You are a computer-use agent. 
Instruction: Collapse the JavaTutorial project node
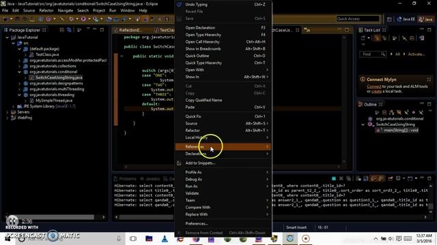click(7, 37)
